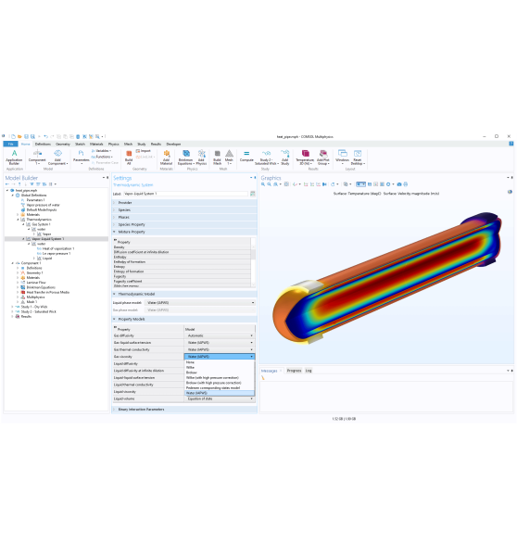The width and height of the screenshot is (517, 556).
Task: Click the Label input field
Action: pyautogui.click(x=186, y=194)
